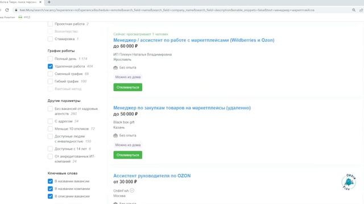Click the city label Казань
Image resolution: width=364 pixels, height=204 pixels.
(x=119, y=127)
